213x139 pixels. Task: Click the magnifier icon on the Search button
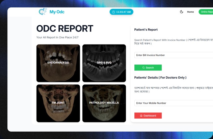click(143, 68)
